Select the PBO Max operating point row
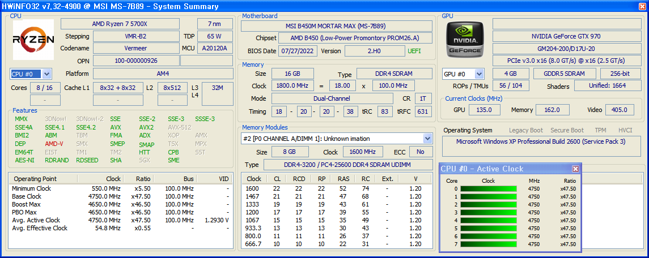This screenshot has height=258, width=649. point(120,212)
